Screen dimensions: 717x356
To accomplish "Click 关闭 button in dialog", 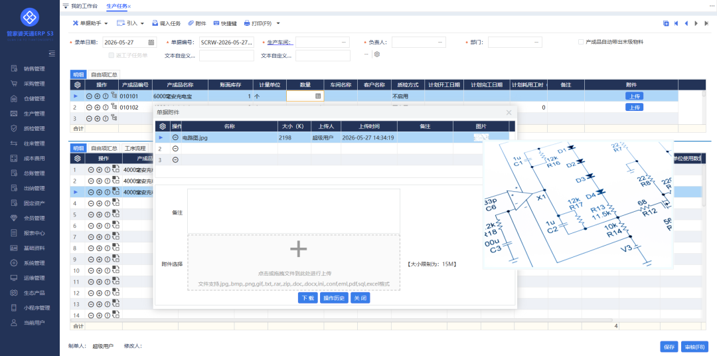I will (360, 298).
